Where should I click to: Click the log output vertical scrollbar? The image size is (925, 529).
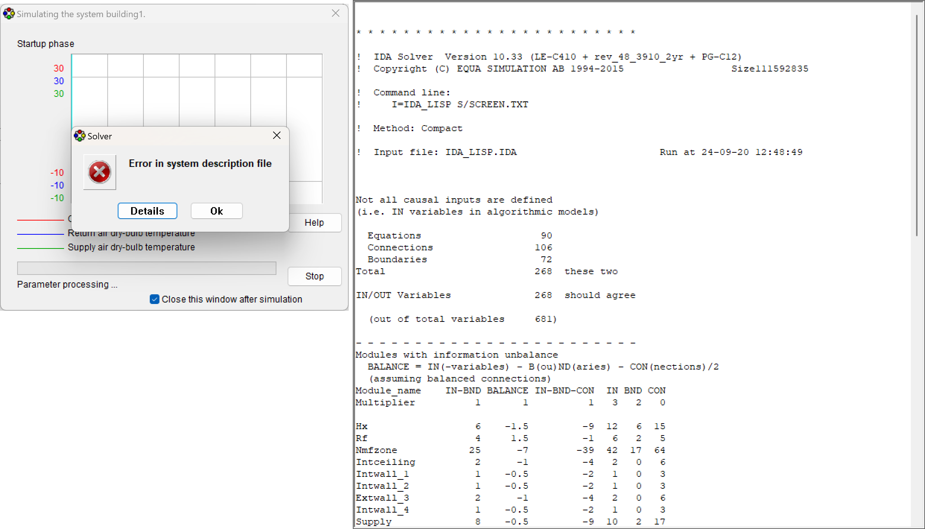point(916,125)
